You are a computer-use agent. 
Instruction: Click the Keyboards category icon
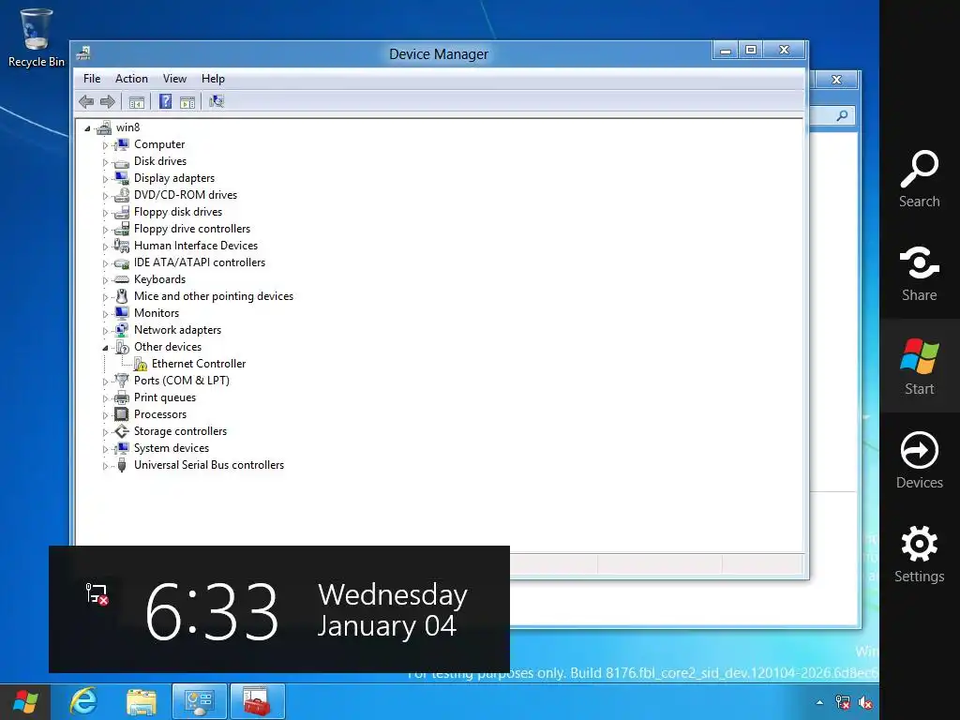[x=122, y=279]
